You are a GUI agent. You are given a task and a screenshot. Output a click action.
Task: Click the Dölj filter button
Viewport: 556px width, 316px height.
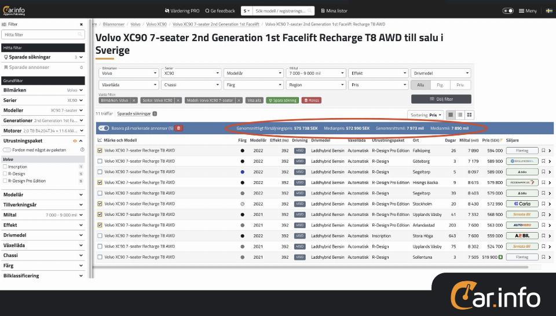click(x=441, y=99)
